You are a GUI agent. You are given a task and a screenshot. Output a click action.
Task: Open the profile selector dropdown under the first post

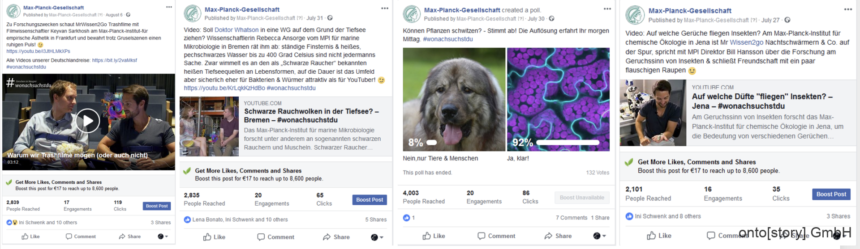tap(163, 236)
